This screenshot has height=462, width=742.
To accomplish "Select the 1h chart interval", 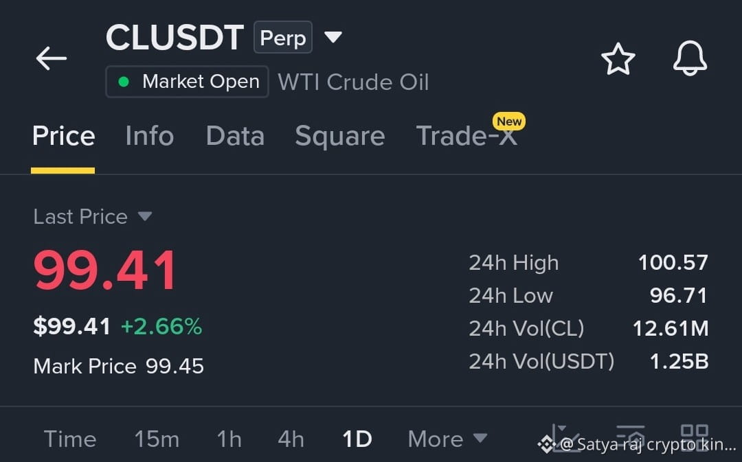I will click(x=229, y=439).
